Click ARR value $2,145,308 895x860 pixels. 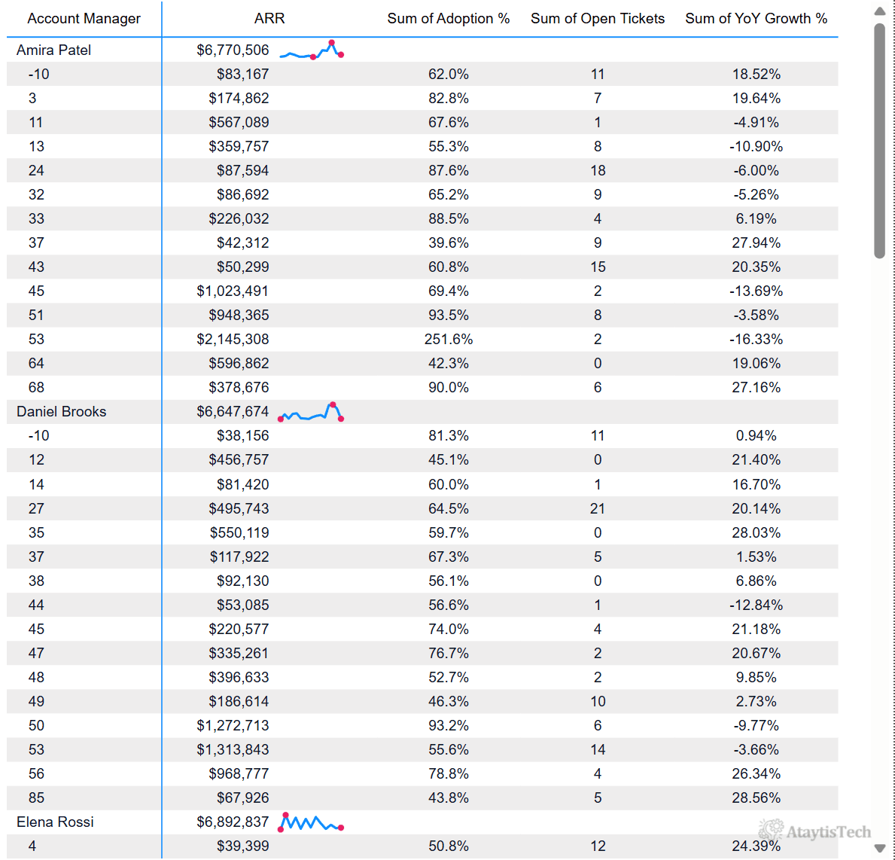click(x=233, y=339)
